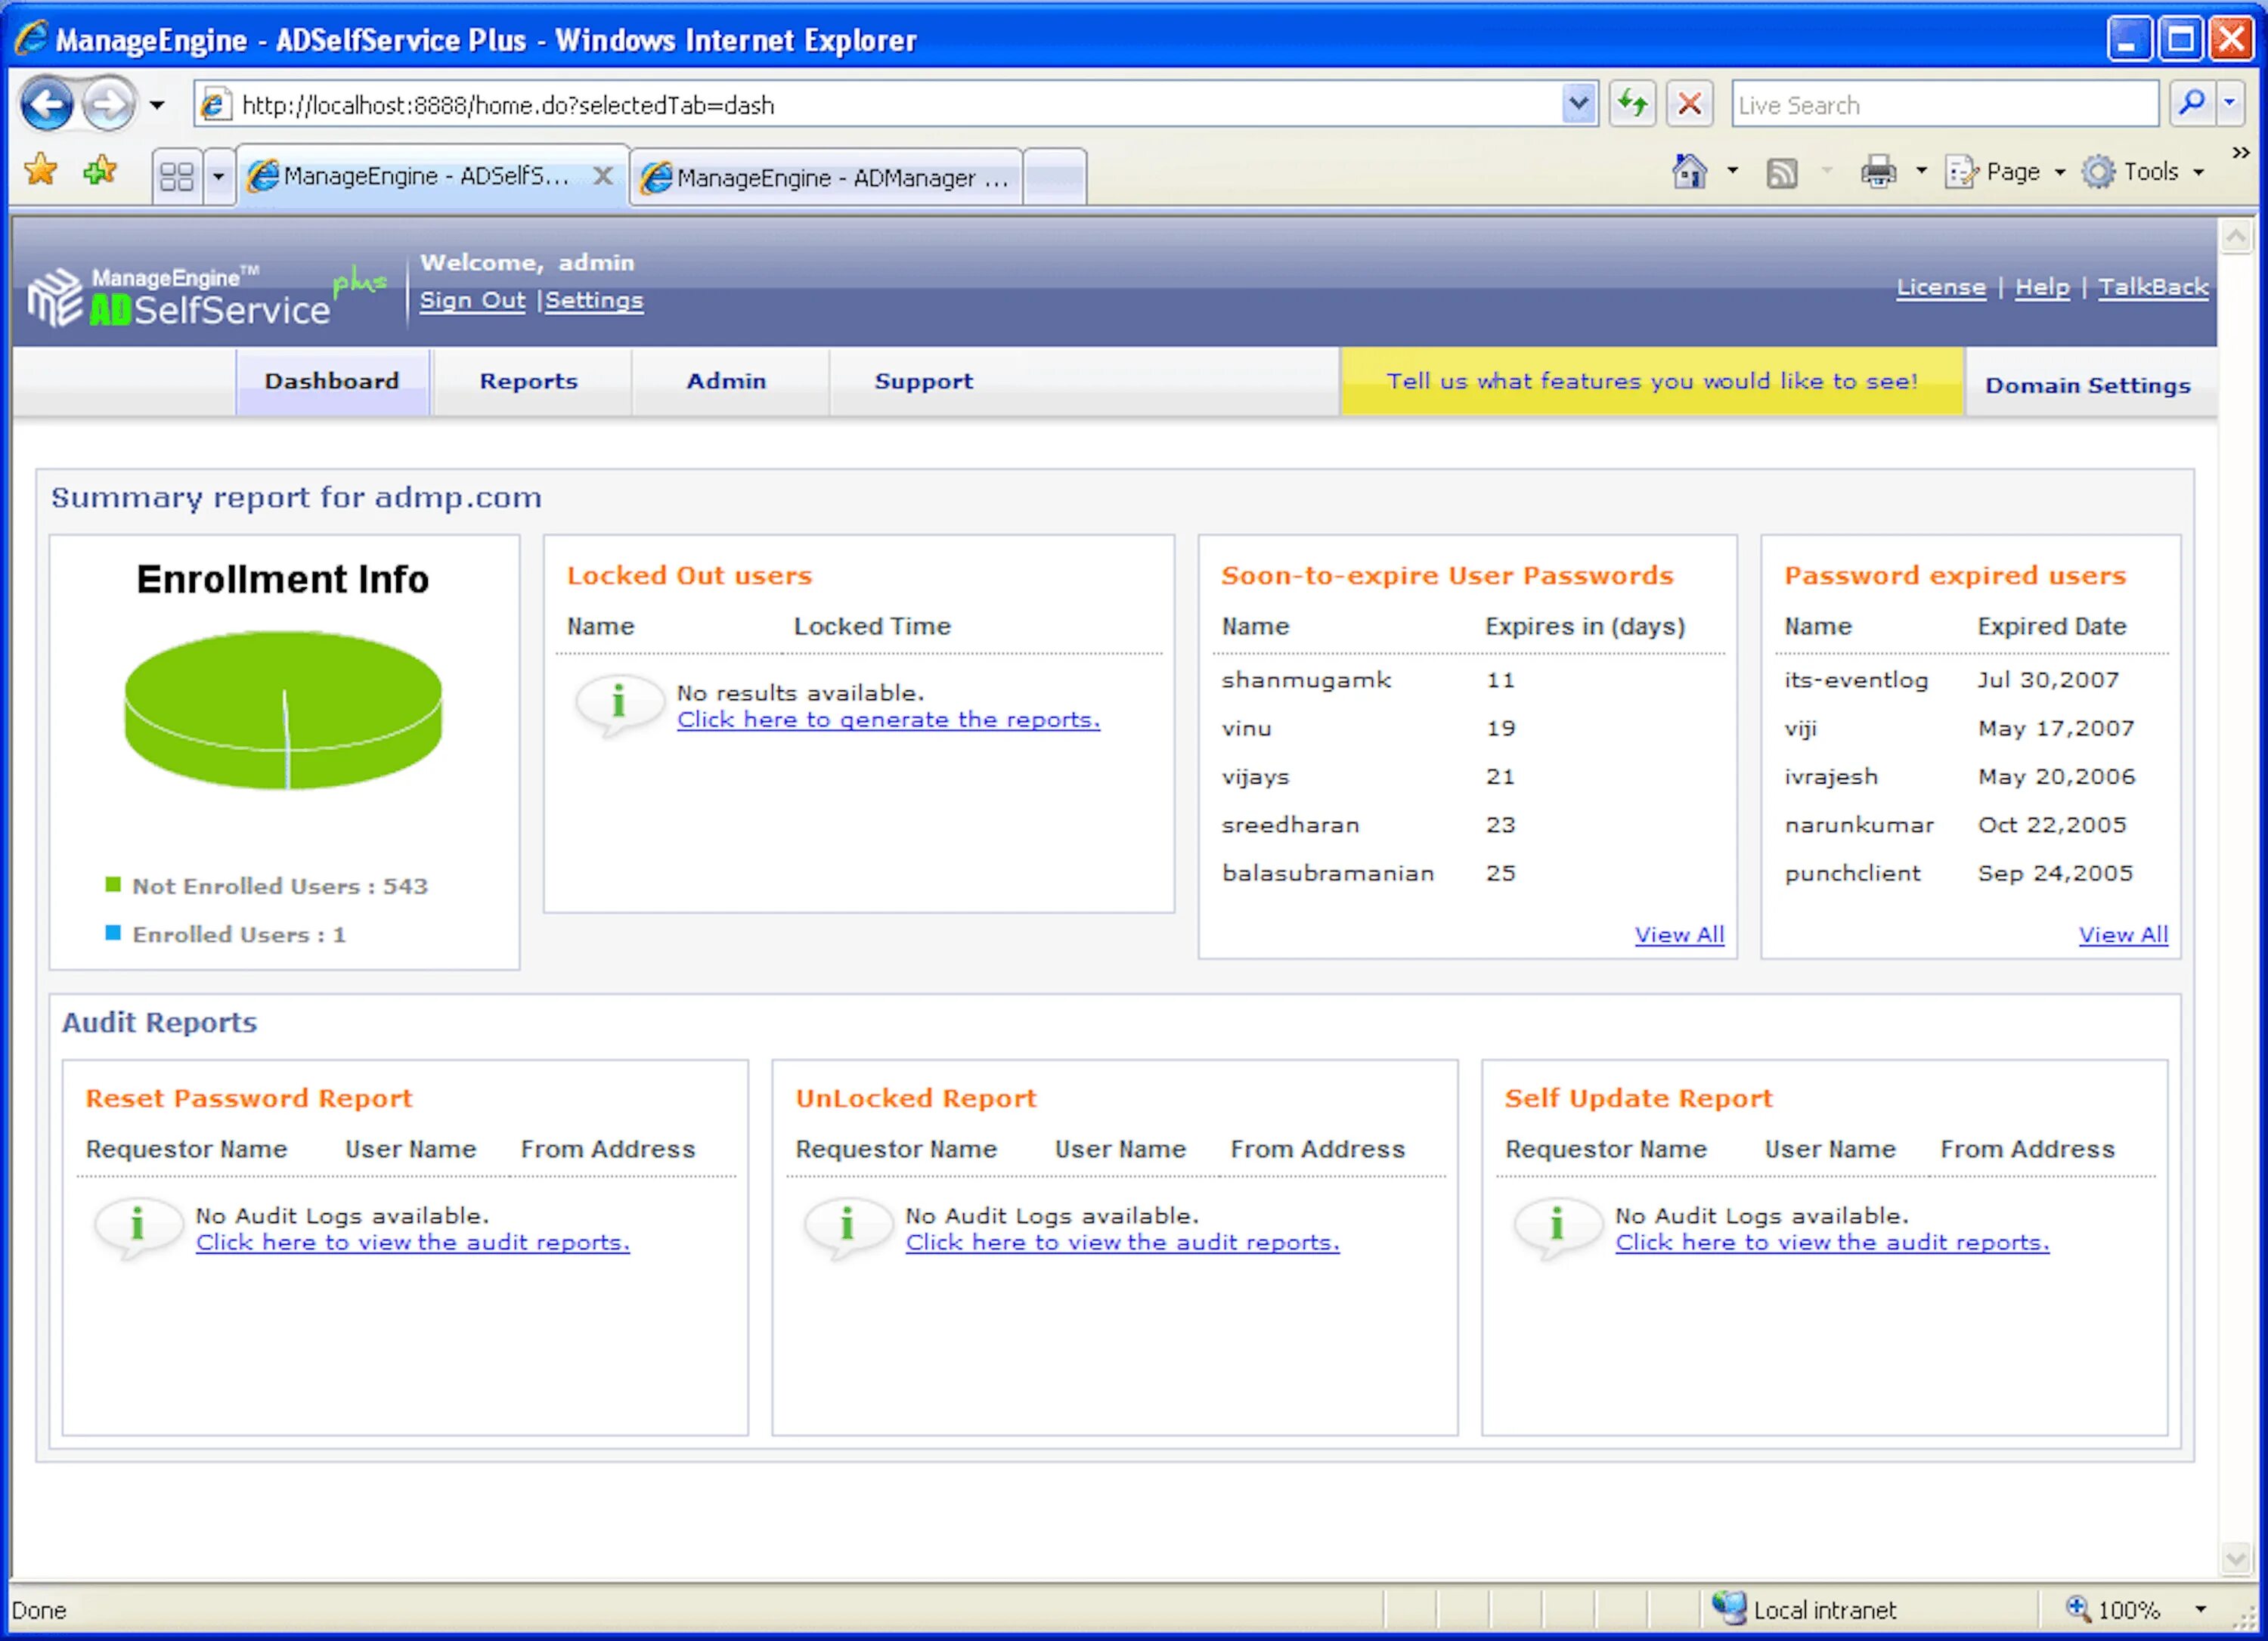Viewport: 2268px width, 1641px height.
Task: Click here to generate locked out reports
Action: (x=888, y=719)
